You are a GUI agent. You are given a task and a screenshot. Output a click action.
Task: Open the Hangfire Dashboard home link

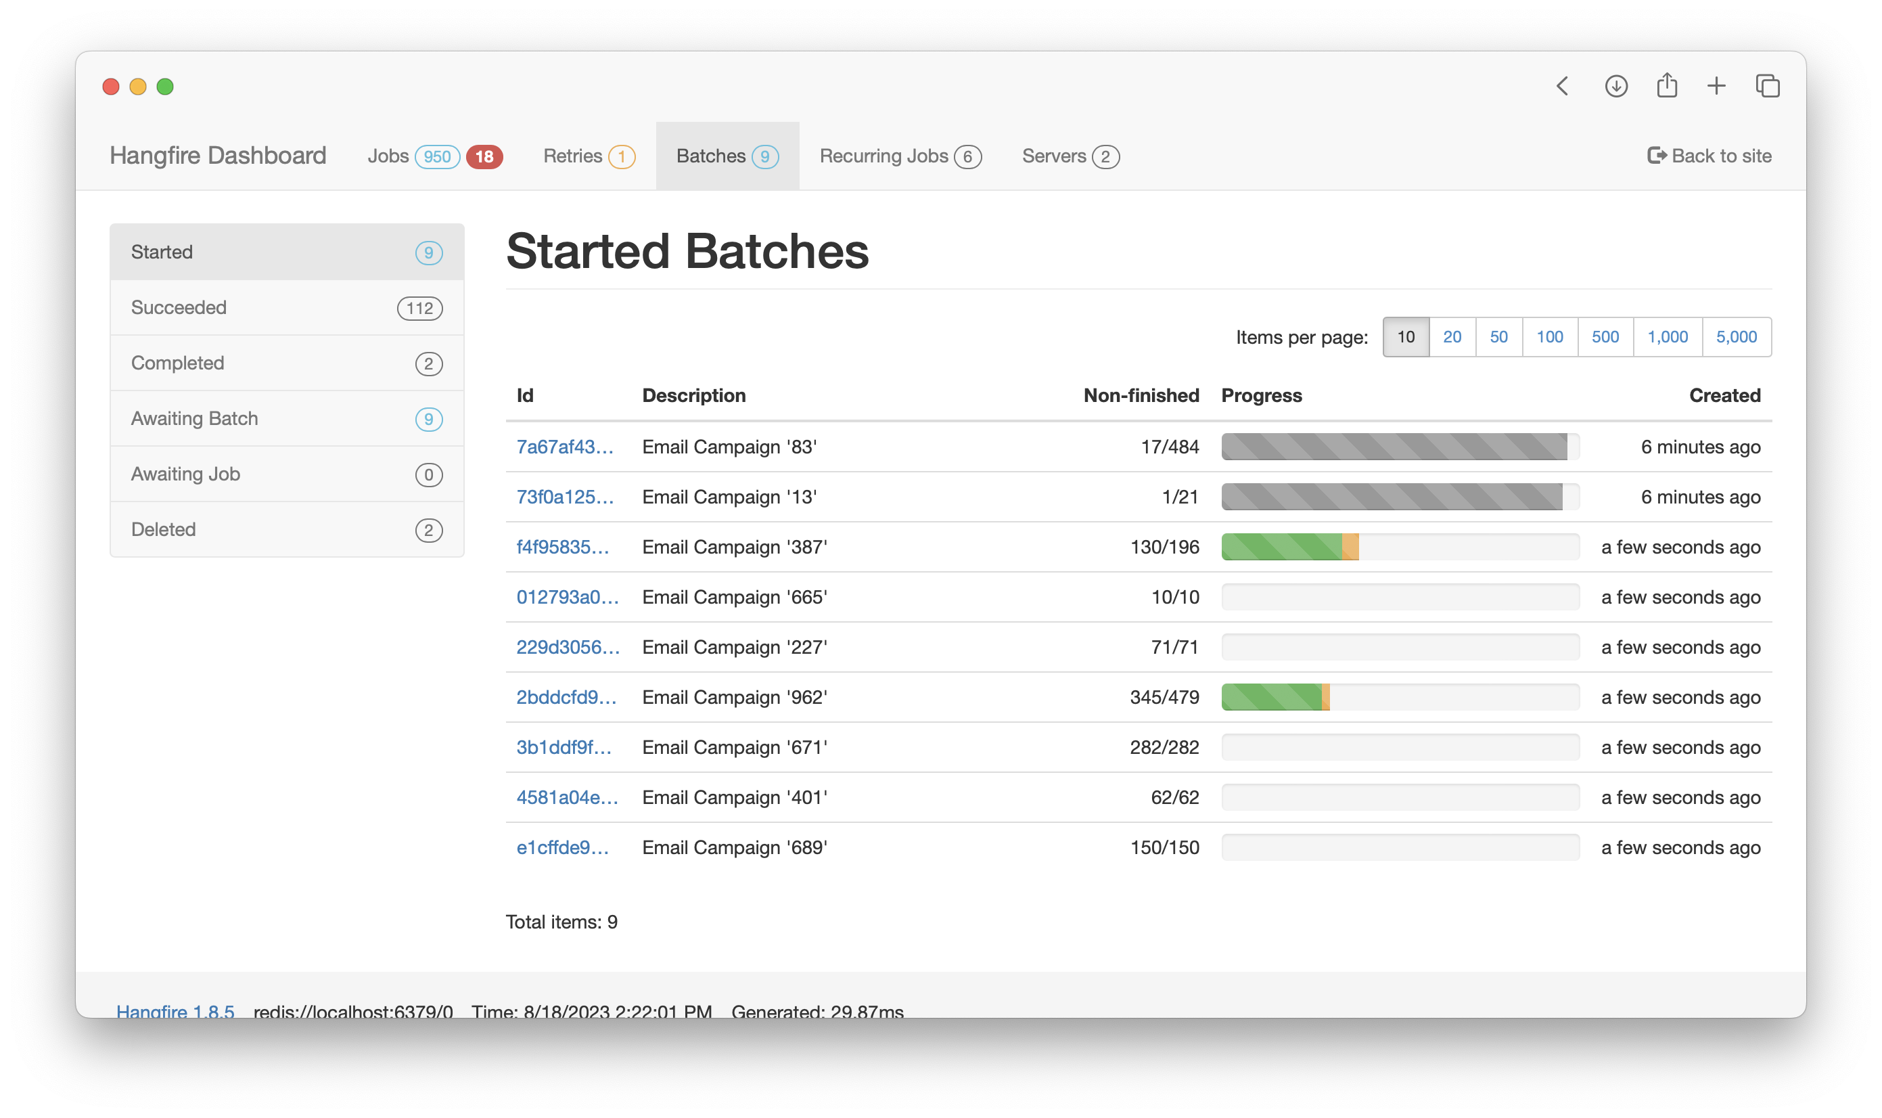click(218, 155)
